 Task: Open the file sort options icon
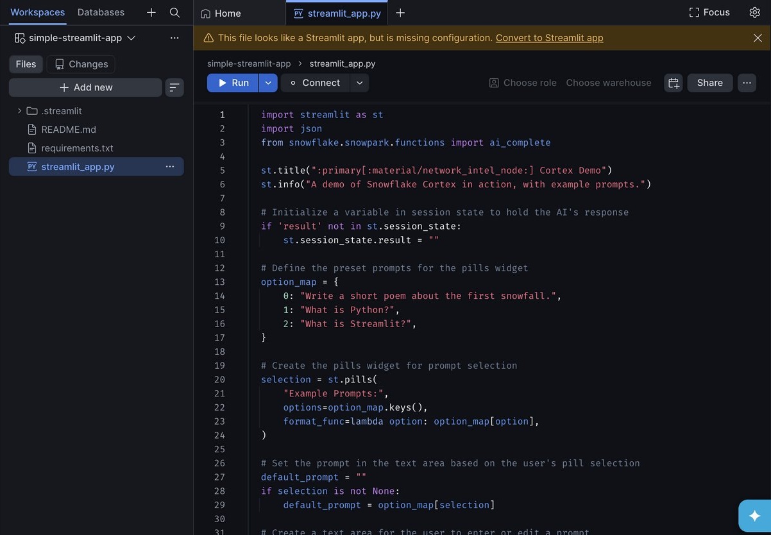pos(174,87)
